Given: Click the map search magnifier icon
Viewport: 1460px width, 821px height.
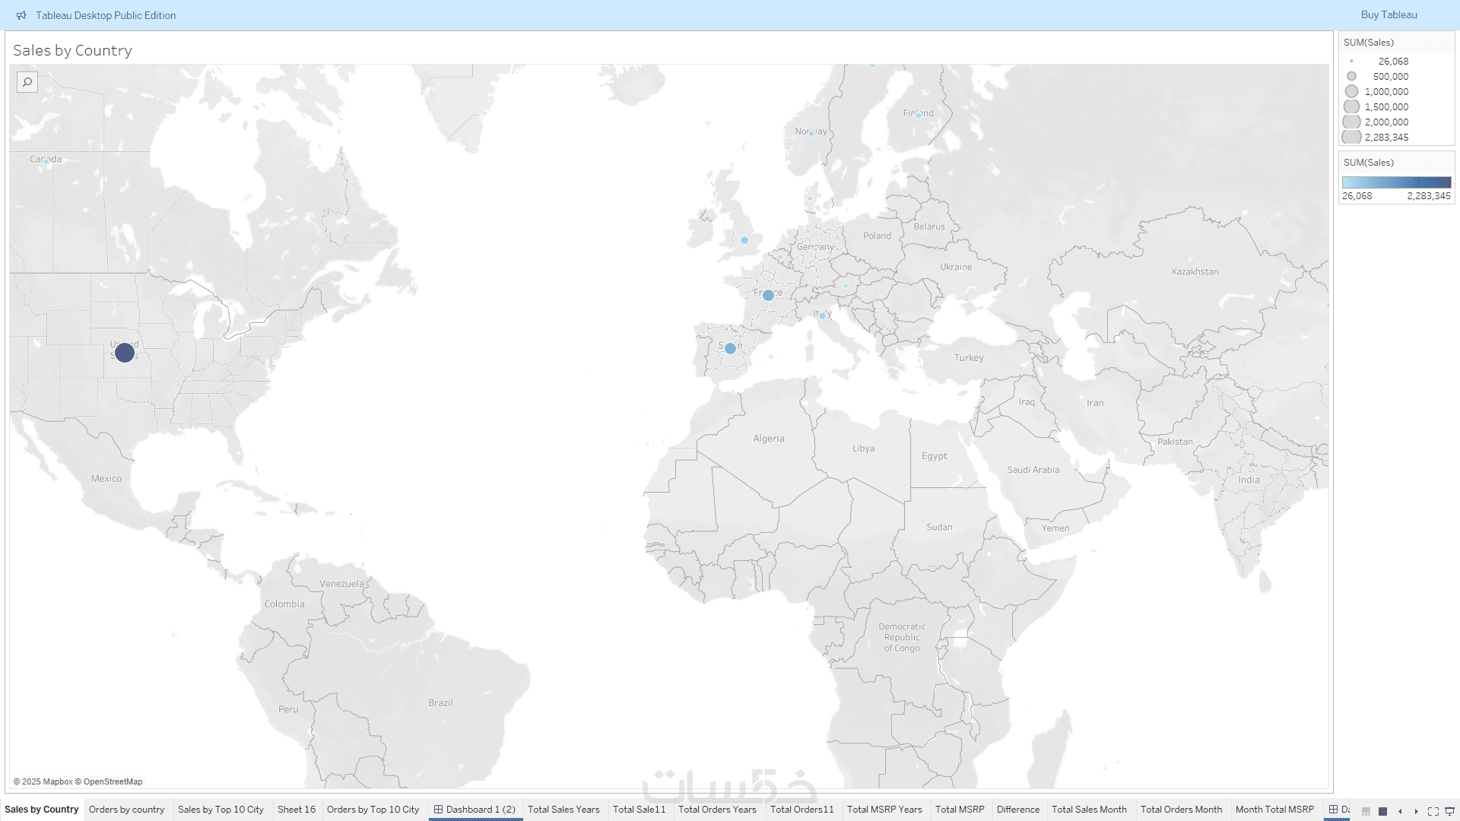Looking at the screenshot, I should point(27,82).
